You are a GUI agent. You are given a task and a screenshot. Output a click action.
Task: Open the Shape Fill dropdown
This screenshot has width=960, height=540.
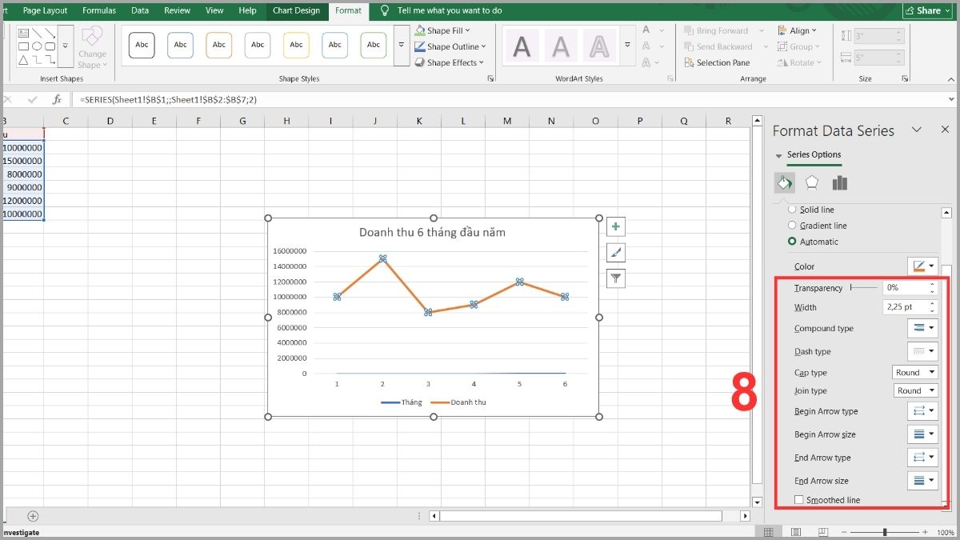467,30
